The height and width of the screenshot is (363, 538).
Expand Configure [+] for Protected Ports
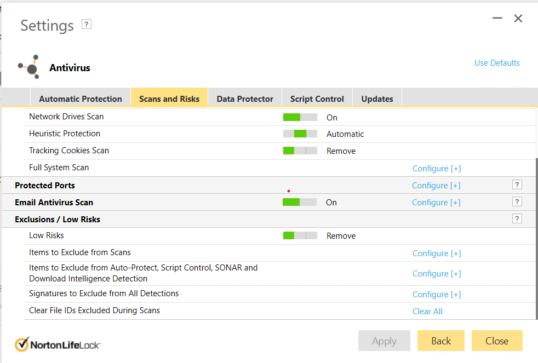[x=436, y=186]
